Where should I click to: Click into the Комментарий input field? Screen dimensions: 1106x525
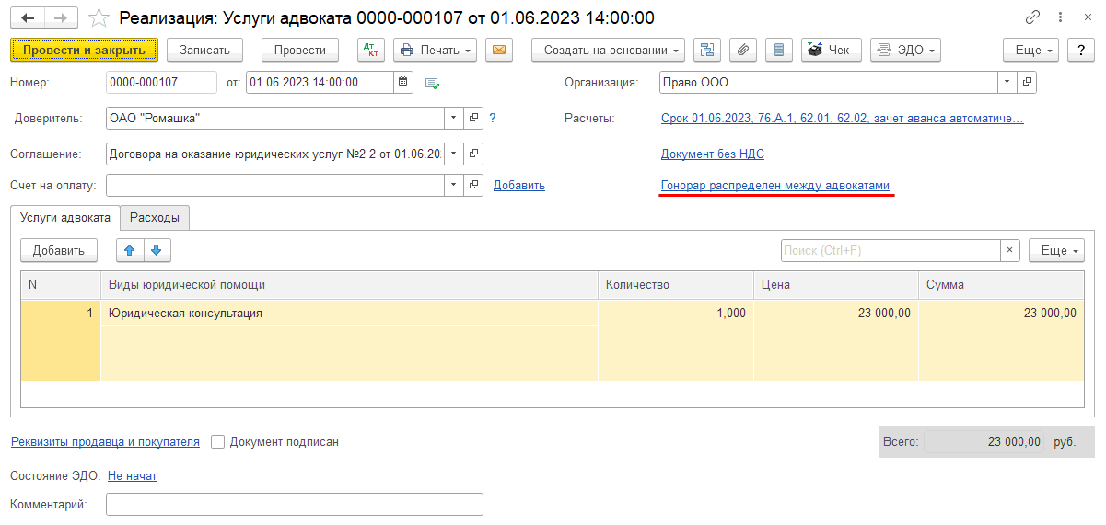294,505
